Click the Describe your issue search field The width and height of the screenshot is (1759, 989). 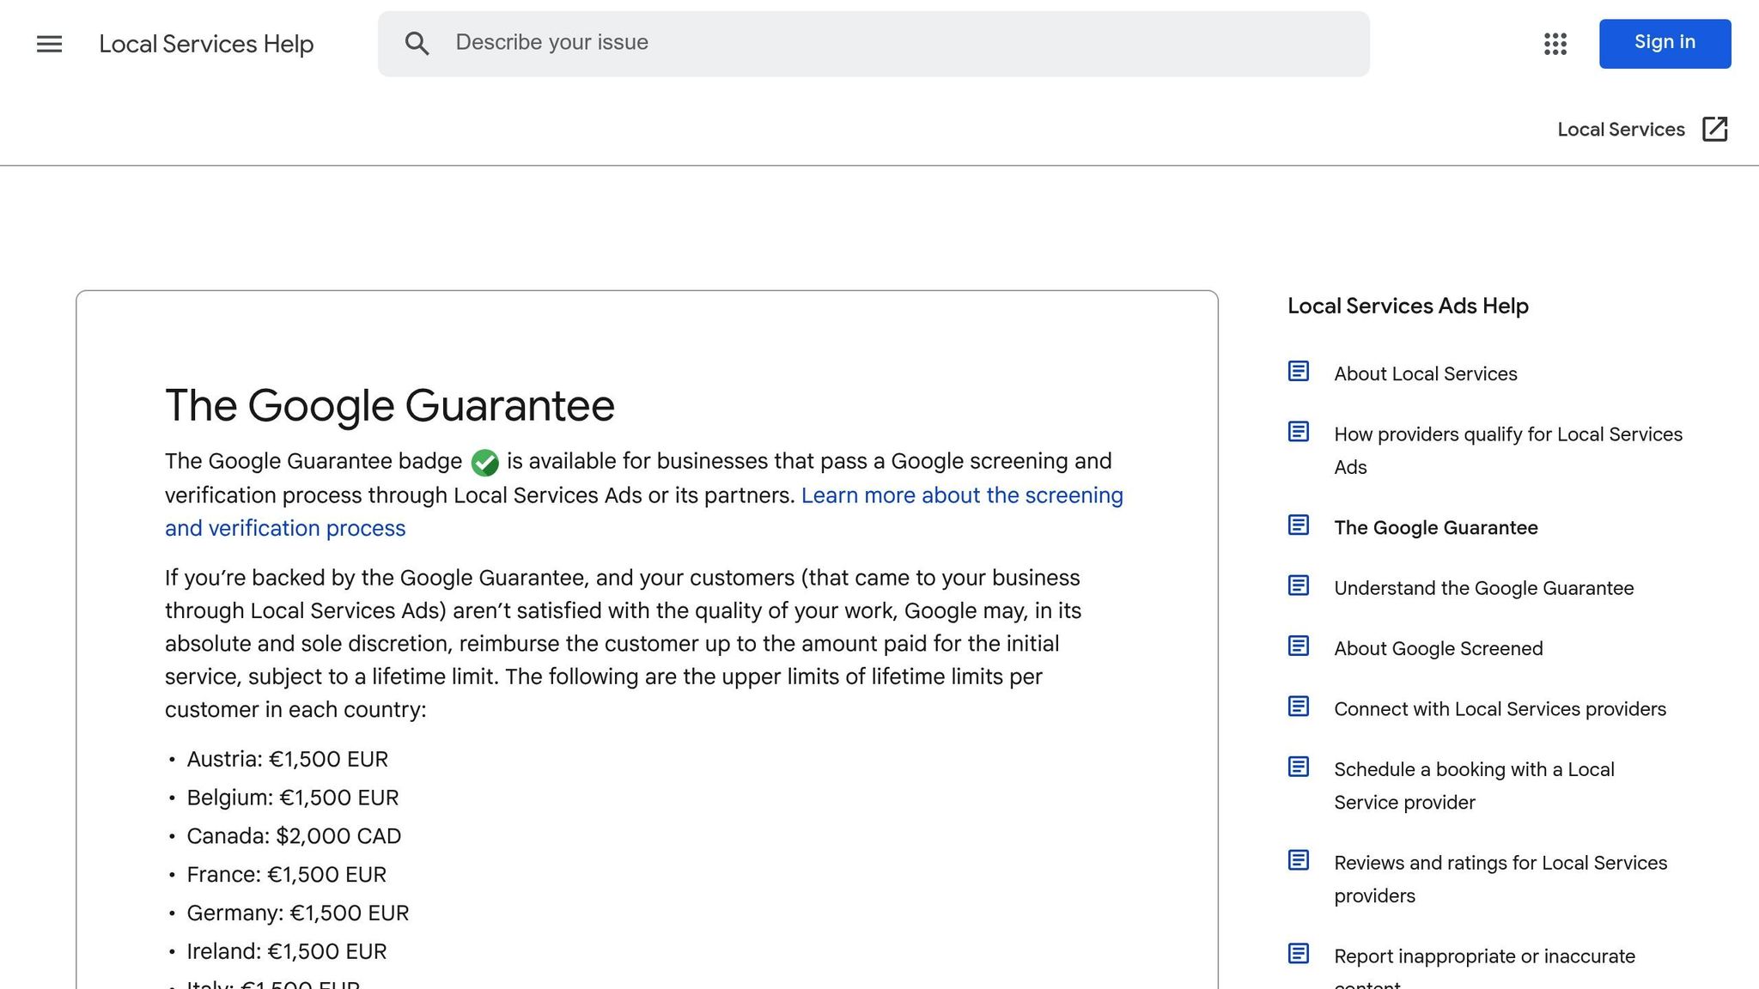pos(773,42)
